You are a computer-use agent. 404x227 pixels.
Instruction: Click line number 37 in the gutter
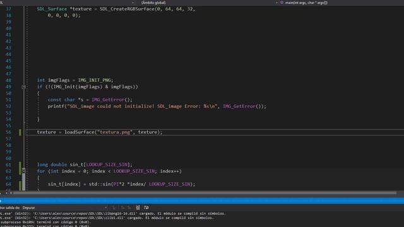pos(8,9)
